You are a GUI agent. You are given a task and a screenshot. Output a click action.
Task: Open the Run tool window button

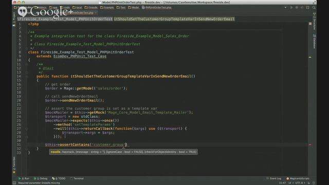pyautogui.click(x=24, y=178)
